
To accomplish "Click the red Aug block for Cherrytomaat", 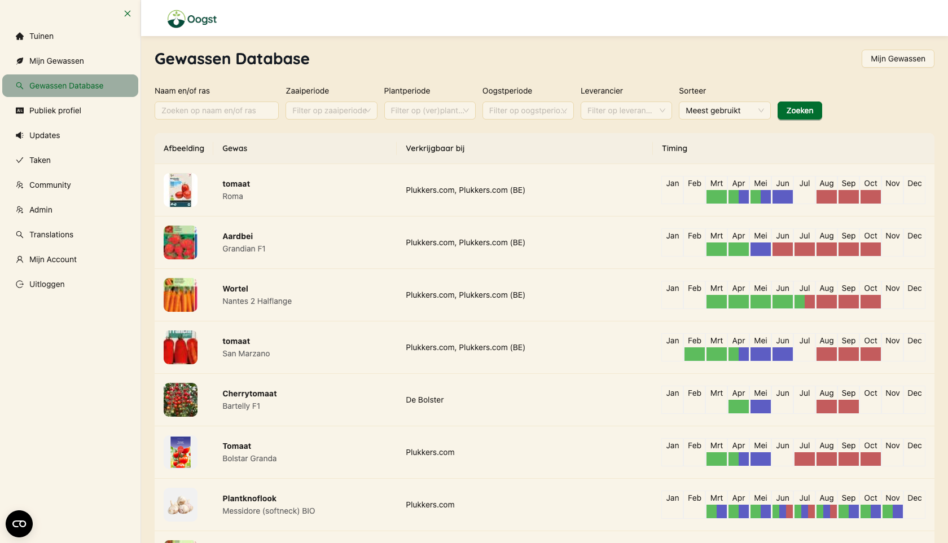I will pos(827,407).
